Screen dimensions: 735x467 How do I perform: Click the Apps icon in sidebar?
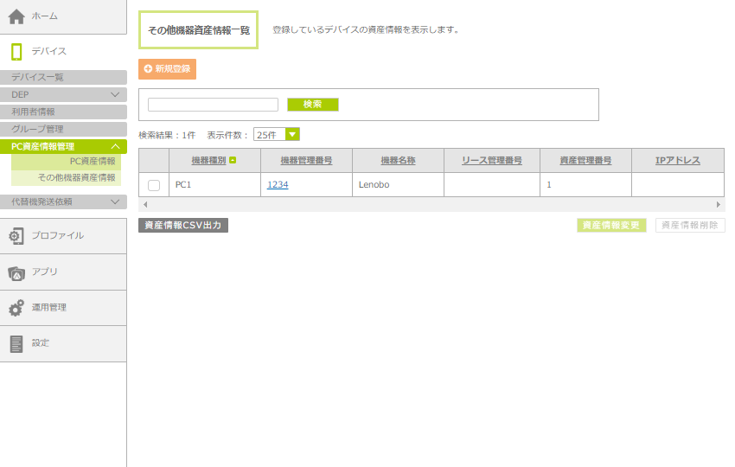point(16,272)
